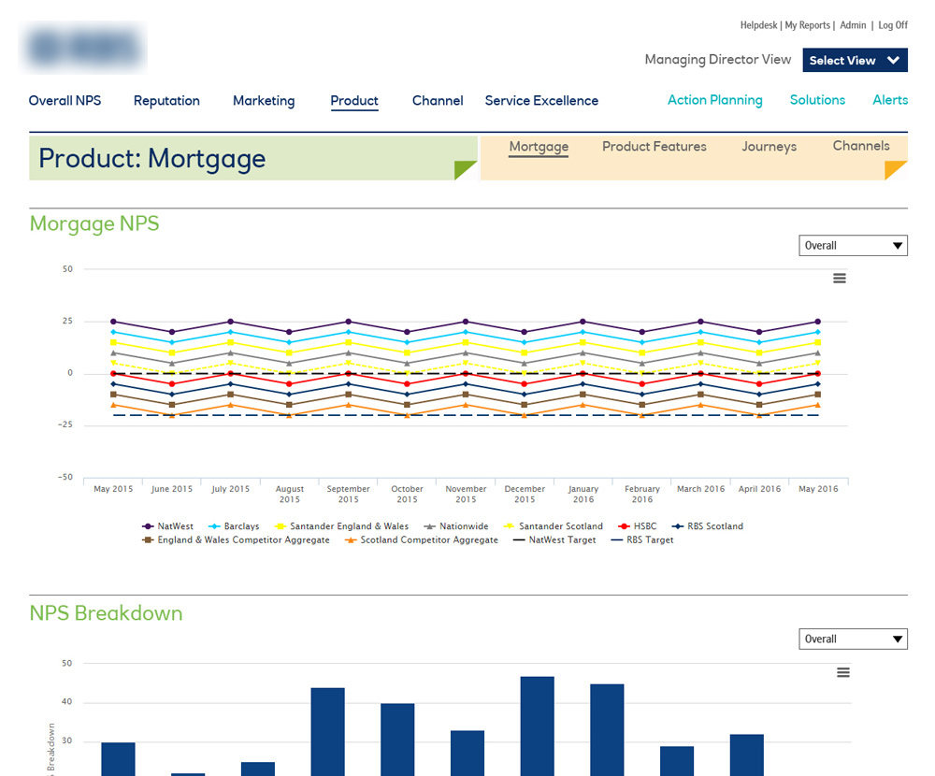Go to Overall NPS tab
The height and width of the screenshot is (776, 935).
pyautogui.click(x=65, y=101)
